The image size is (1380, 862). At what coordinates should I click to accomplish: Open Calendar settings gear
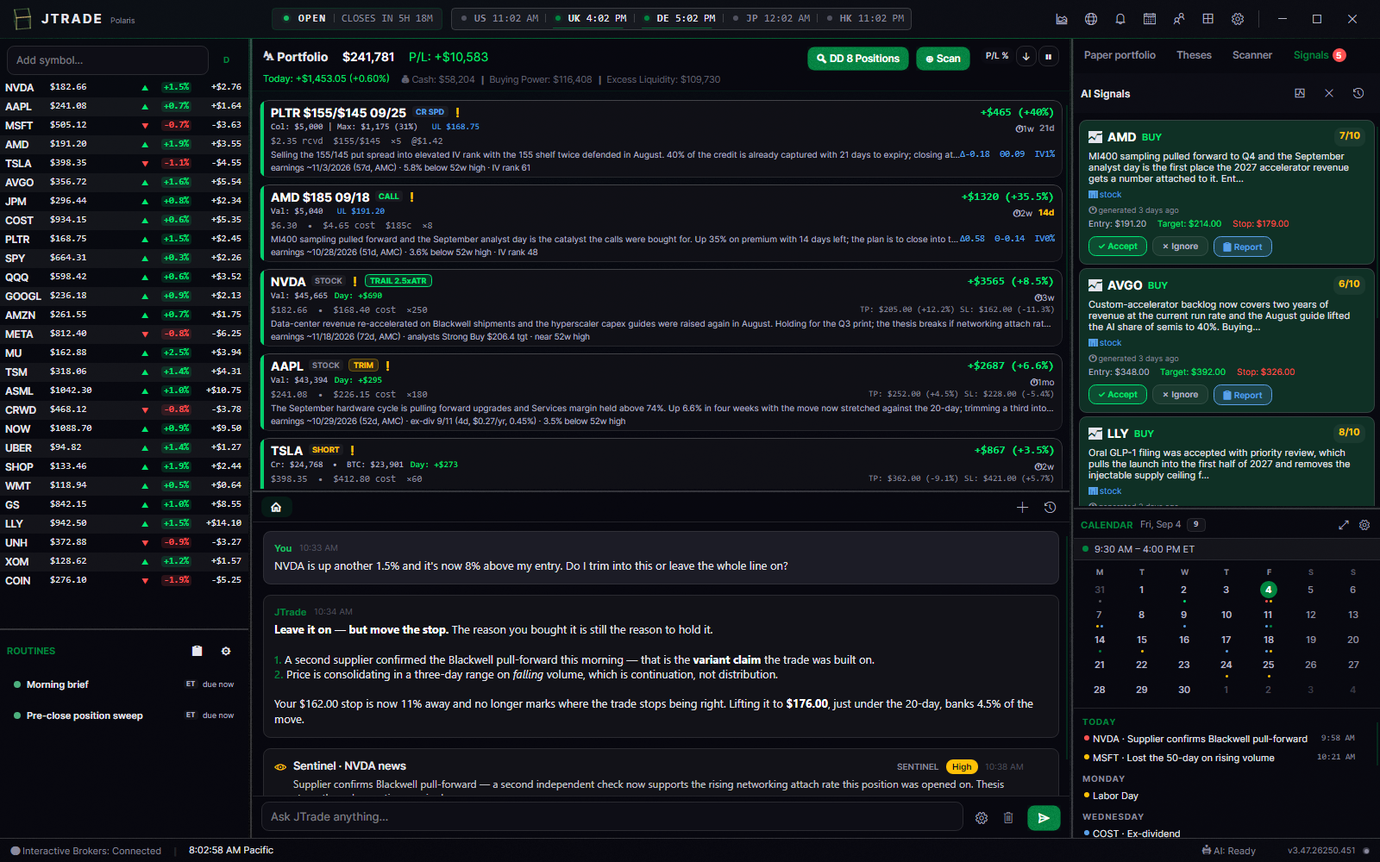(1364, 525)
